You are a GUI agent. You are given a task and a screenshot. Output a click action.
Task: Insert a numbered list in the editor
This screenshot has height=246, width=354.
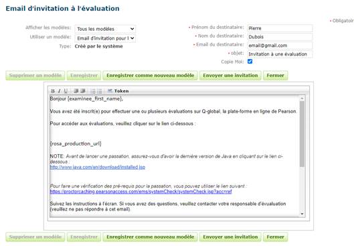pos(93,91)
